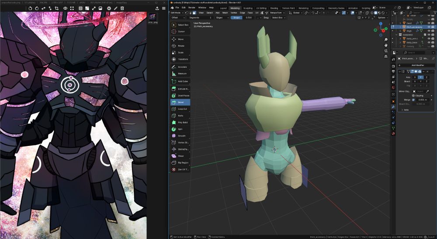Open the Edit Mode dropdown
The width and height of the screenshot is (437, 239).
point(177,13)
